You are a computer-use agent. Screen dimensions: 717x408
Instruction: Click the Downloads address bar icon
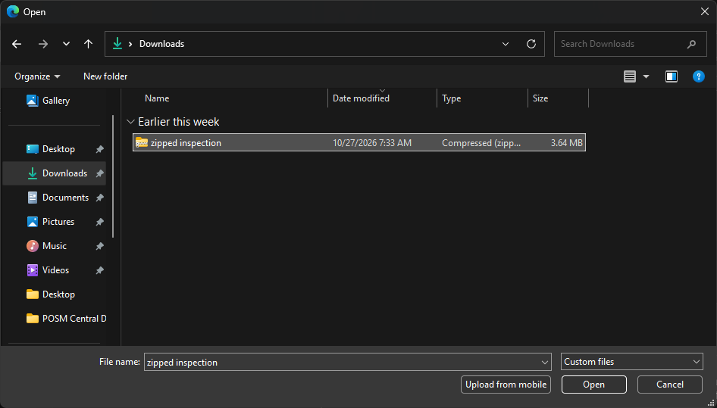[117, 43]
